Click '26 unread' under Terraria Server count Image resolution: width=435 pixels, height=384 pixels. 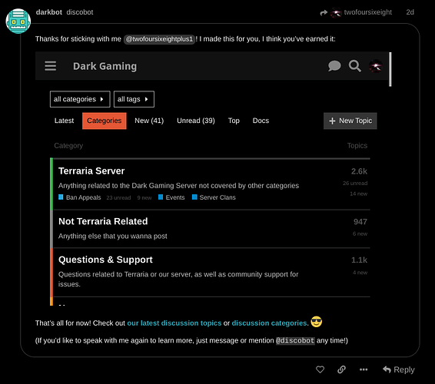(355, 184)
